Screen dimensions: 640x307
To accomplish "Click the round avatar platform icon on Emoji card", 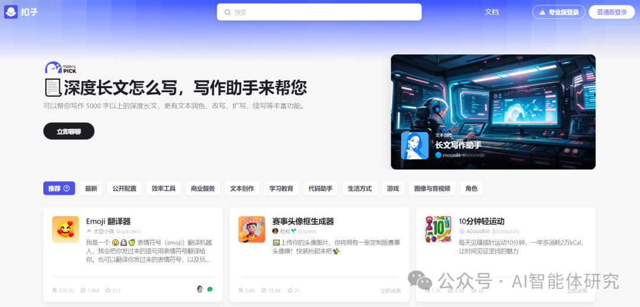I will [x=200, y=289].
